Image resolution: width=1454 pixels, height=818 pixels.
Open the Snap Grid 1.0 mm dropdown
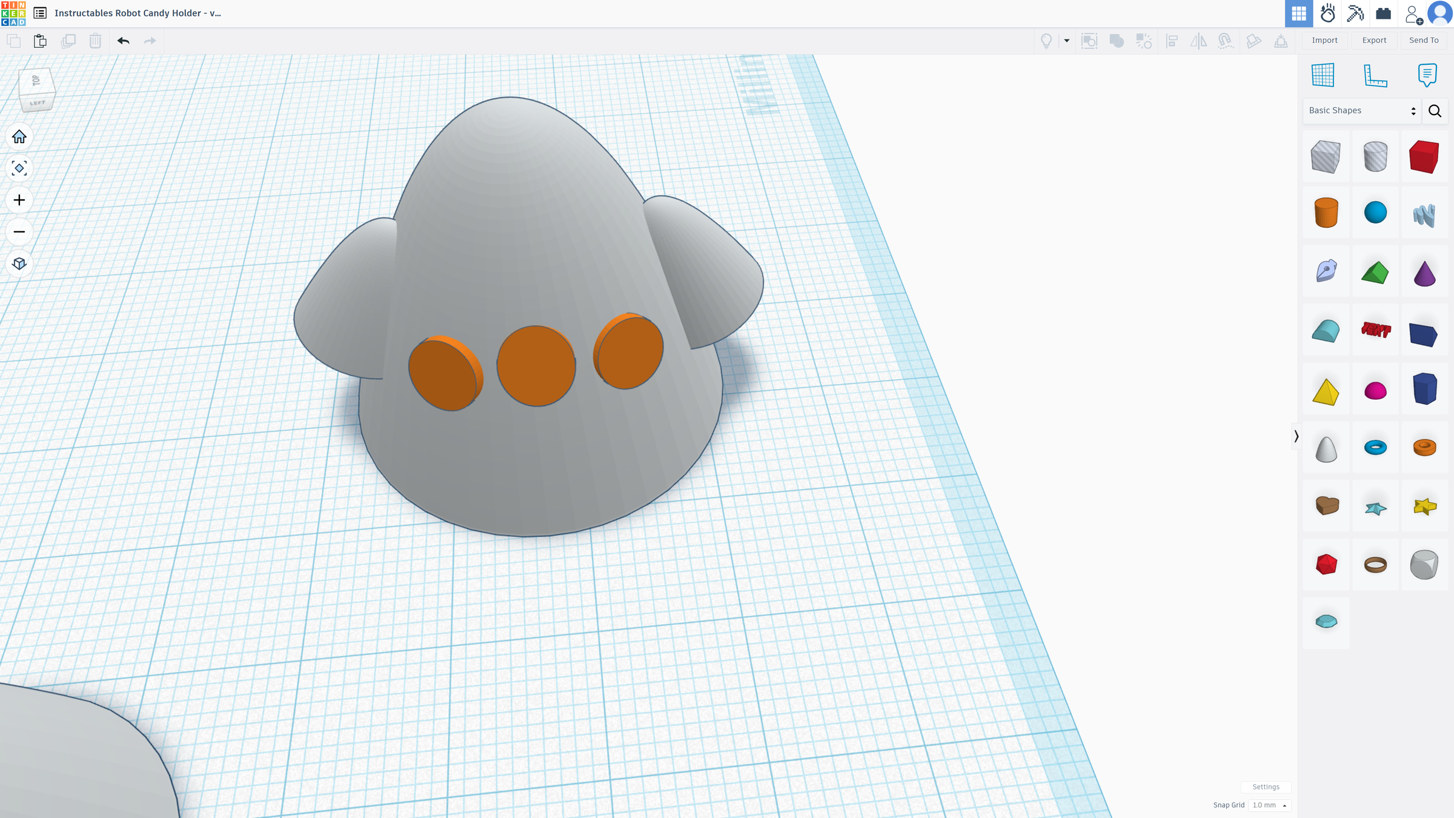(x=1269, y=805)
